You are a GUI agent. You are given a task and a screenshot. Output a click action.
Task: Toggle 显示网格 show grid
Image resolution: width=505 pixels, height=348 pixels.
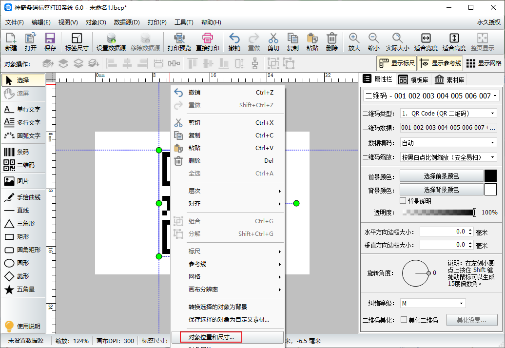pyautogui.click(x=484, y=63)
